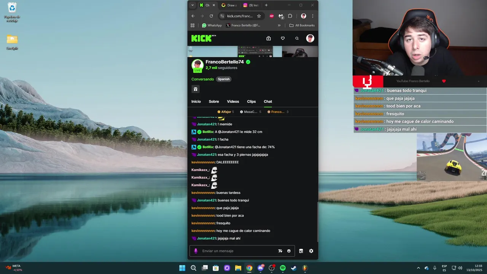Expand the system tray hidden icons chevron
The width and height of the screenshot is (487, 274).
pos(419,268)
